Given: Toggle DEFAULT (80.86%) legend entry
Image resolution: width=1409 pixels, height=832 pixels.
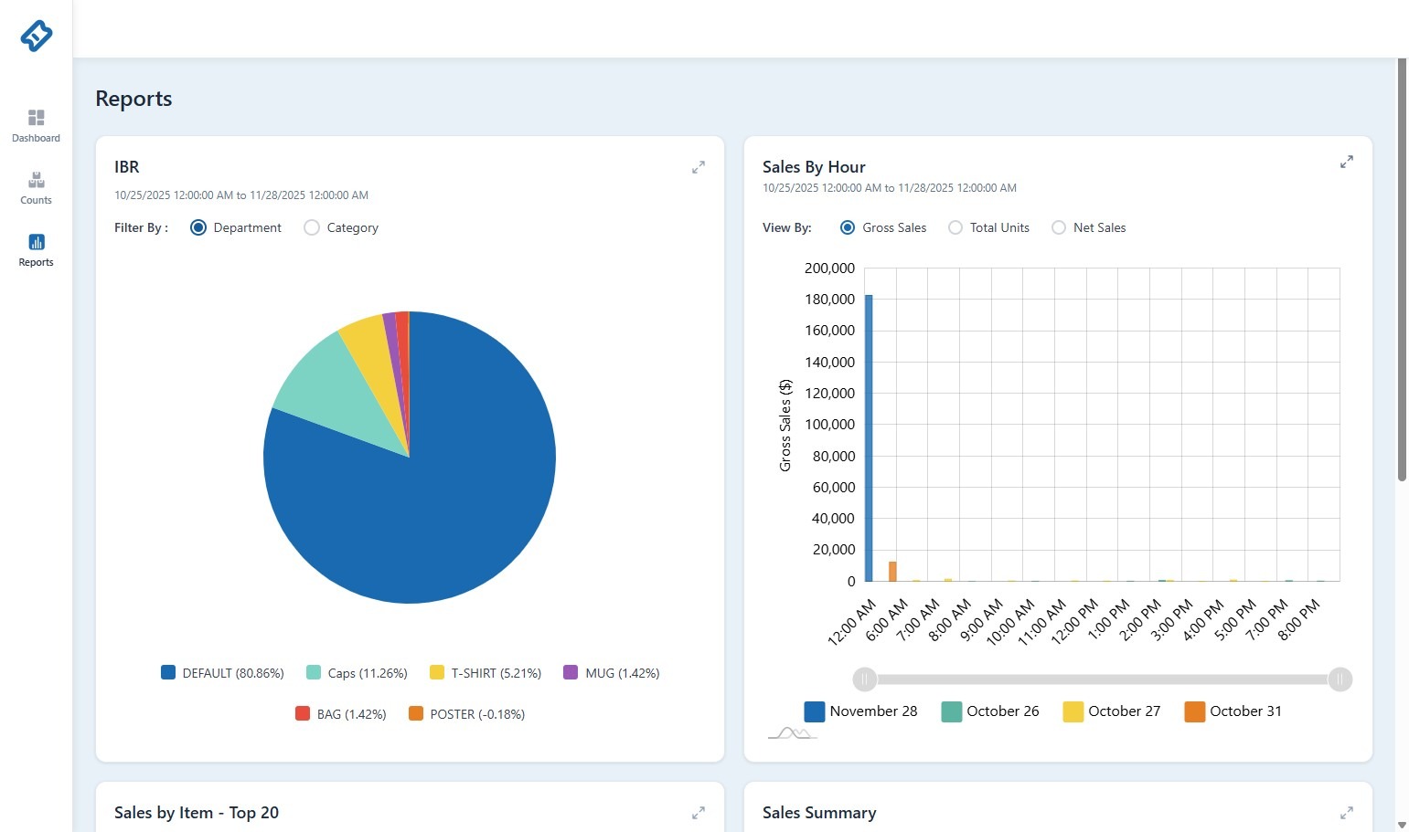Looking at the screenshot, I should pos(222,673).
